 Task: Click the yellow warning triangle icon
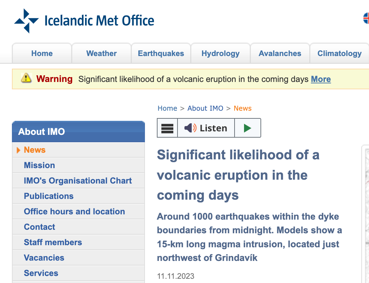click(26, 78)
